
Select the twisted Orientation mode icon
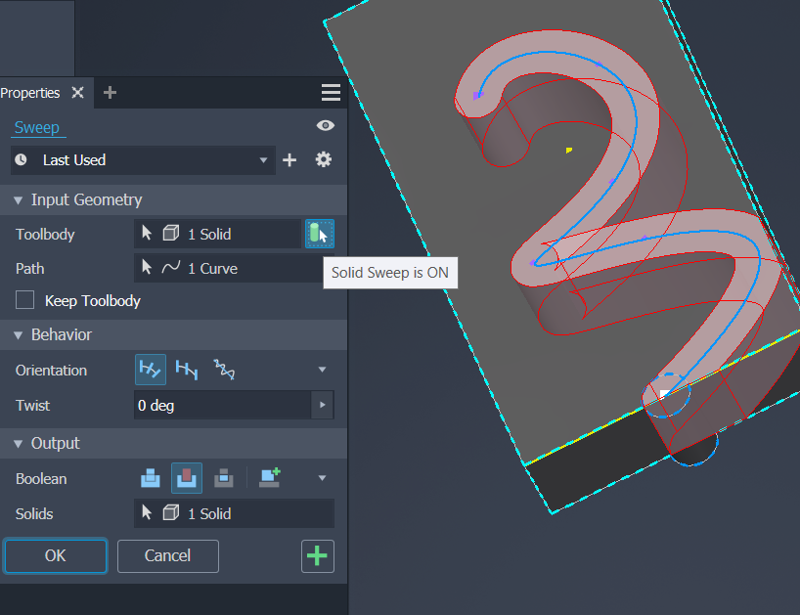[223, 370]
